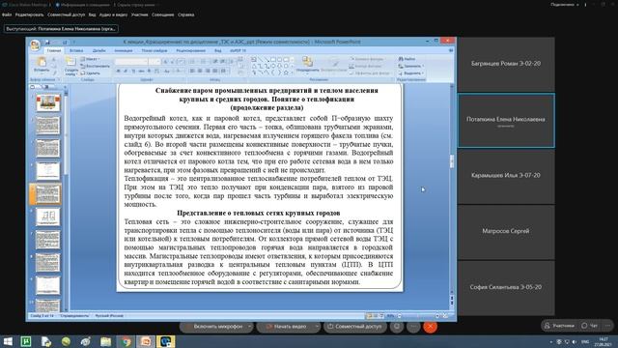Open Chrome from the taskbar

126,341
